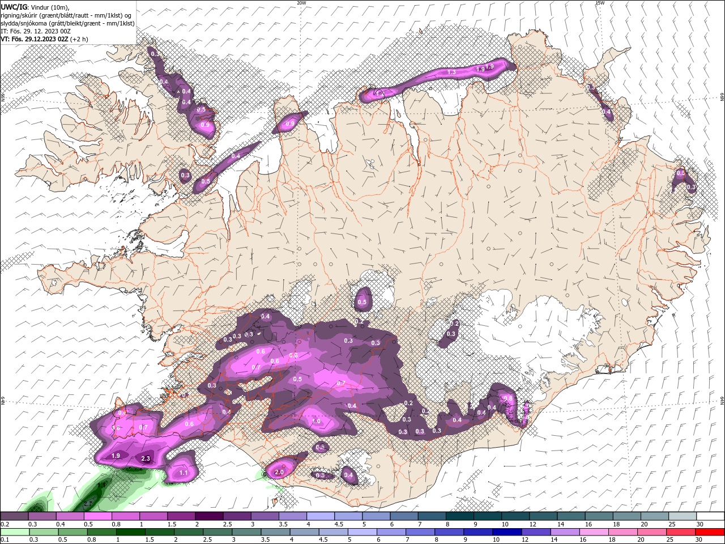Click the '0.2' label in the top legend row

[5, 524]
